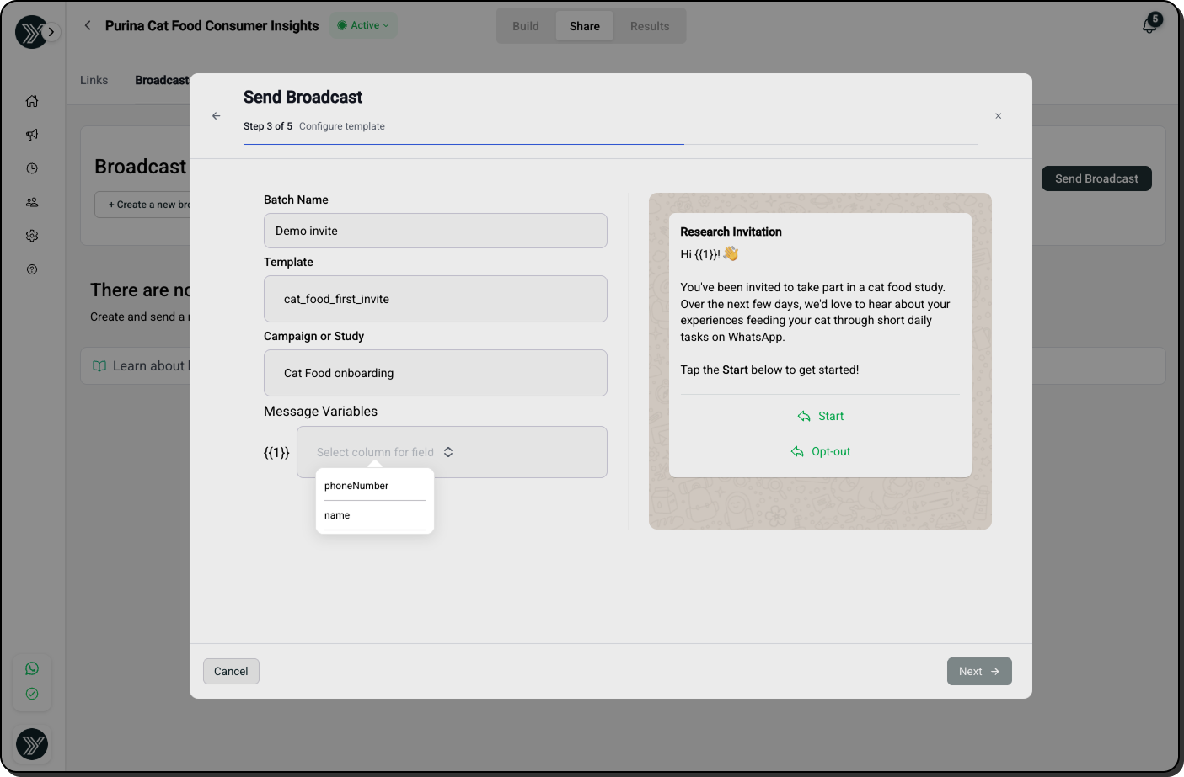The width and height of the screenshot is (1184, 777).
Task: Open the people contacts sidebar icon
Action: click(x=32, y=202)
